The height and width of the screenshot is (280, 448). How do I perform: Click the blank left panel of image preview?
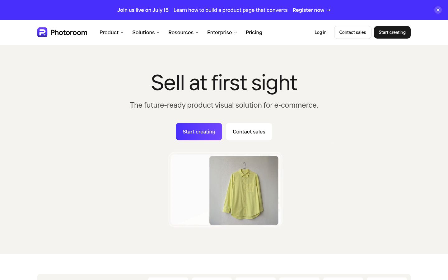tap(190, 190)
